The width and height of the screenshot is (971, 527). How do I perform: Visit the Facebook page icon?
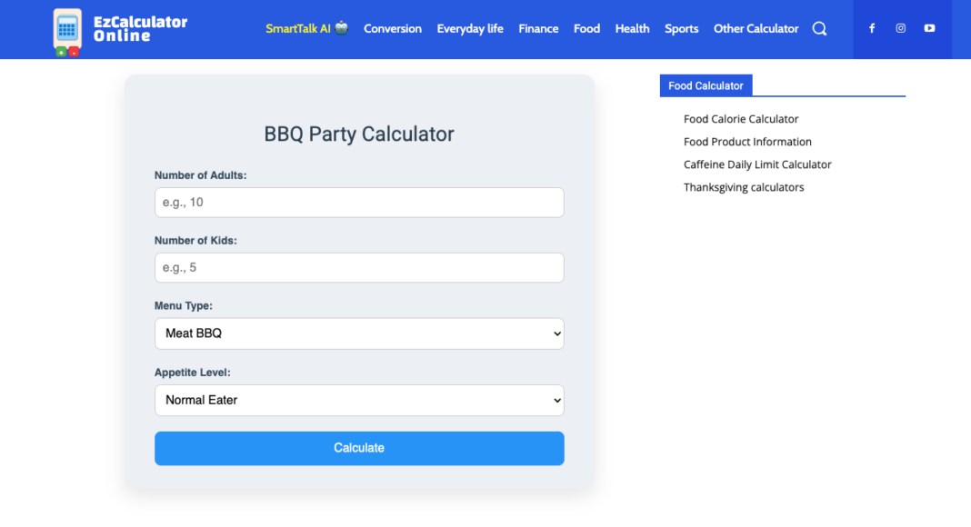click(872, 28)
